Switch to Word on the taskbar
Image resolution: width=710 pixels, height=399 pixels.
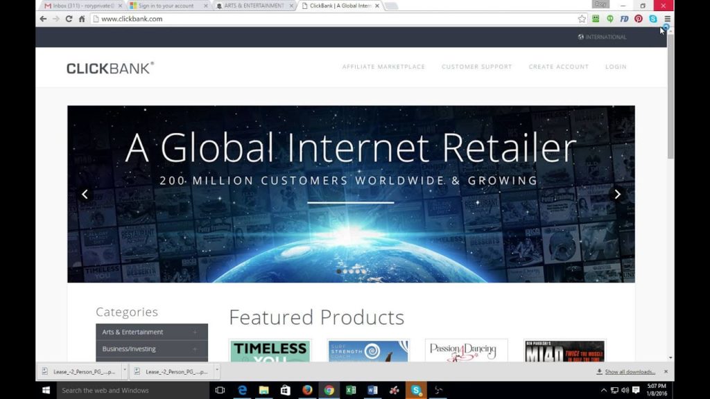(372, 390)
